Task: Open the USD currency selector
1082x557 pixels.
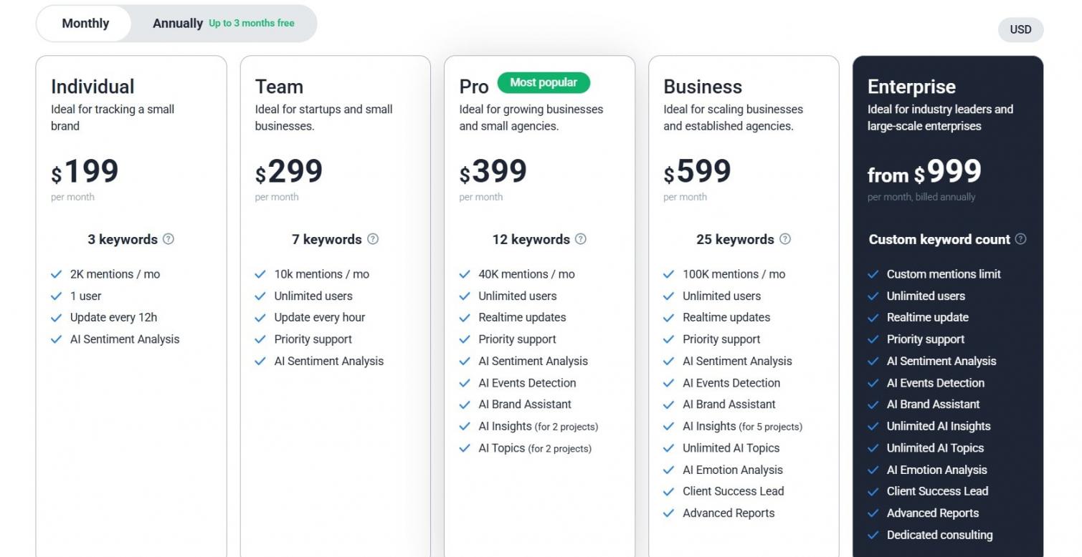Action: (1020, 30)
